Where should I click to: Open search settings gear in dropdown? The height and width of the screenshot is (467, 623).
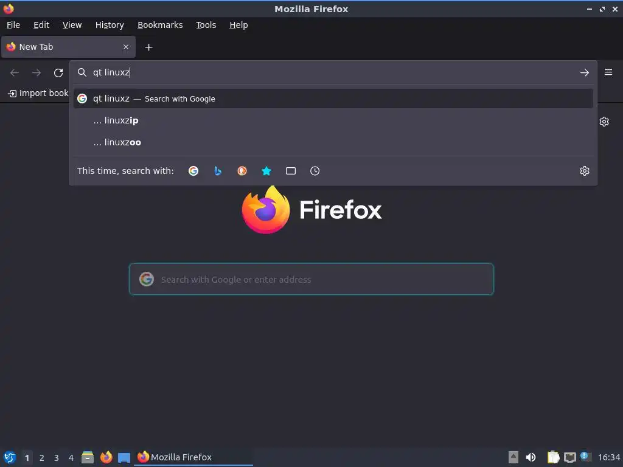pyautogui.click(x=584, y=171)
